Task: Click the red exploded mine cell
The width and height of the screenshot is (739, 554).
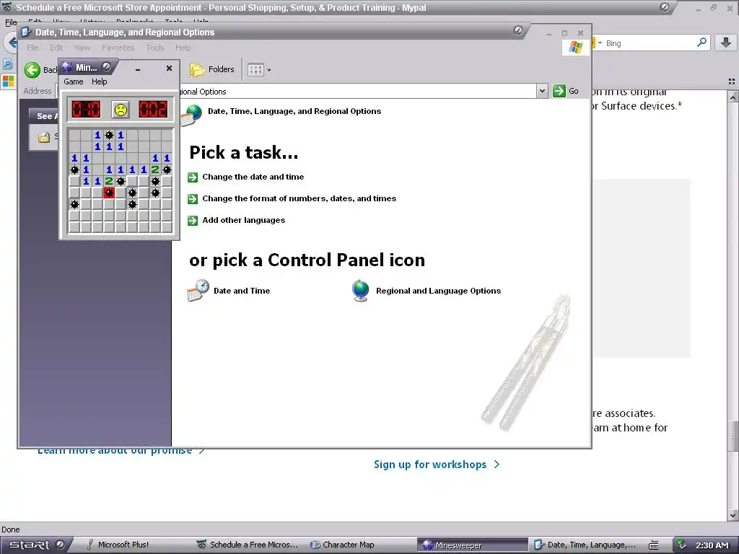Action: coord(109,193)
